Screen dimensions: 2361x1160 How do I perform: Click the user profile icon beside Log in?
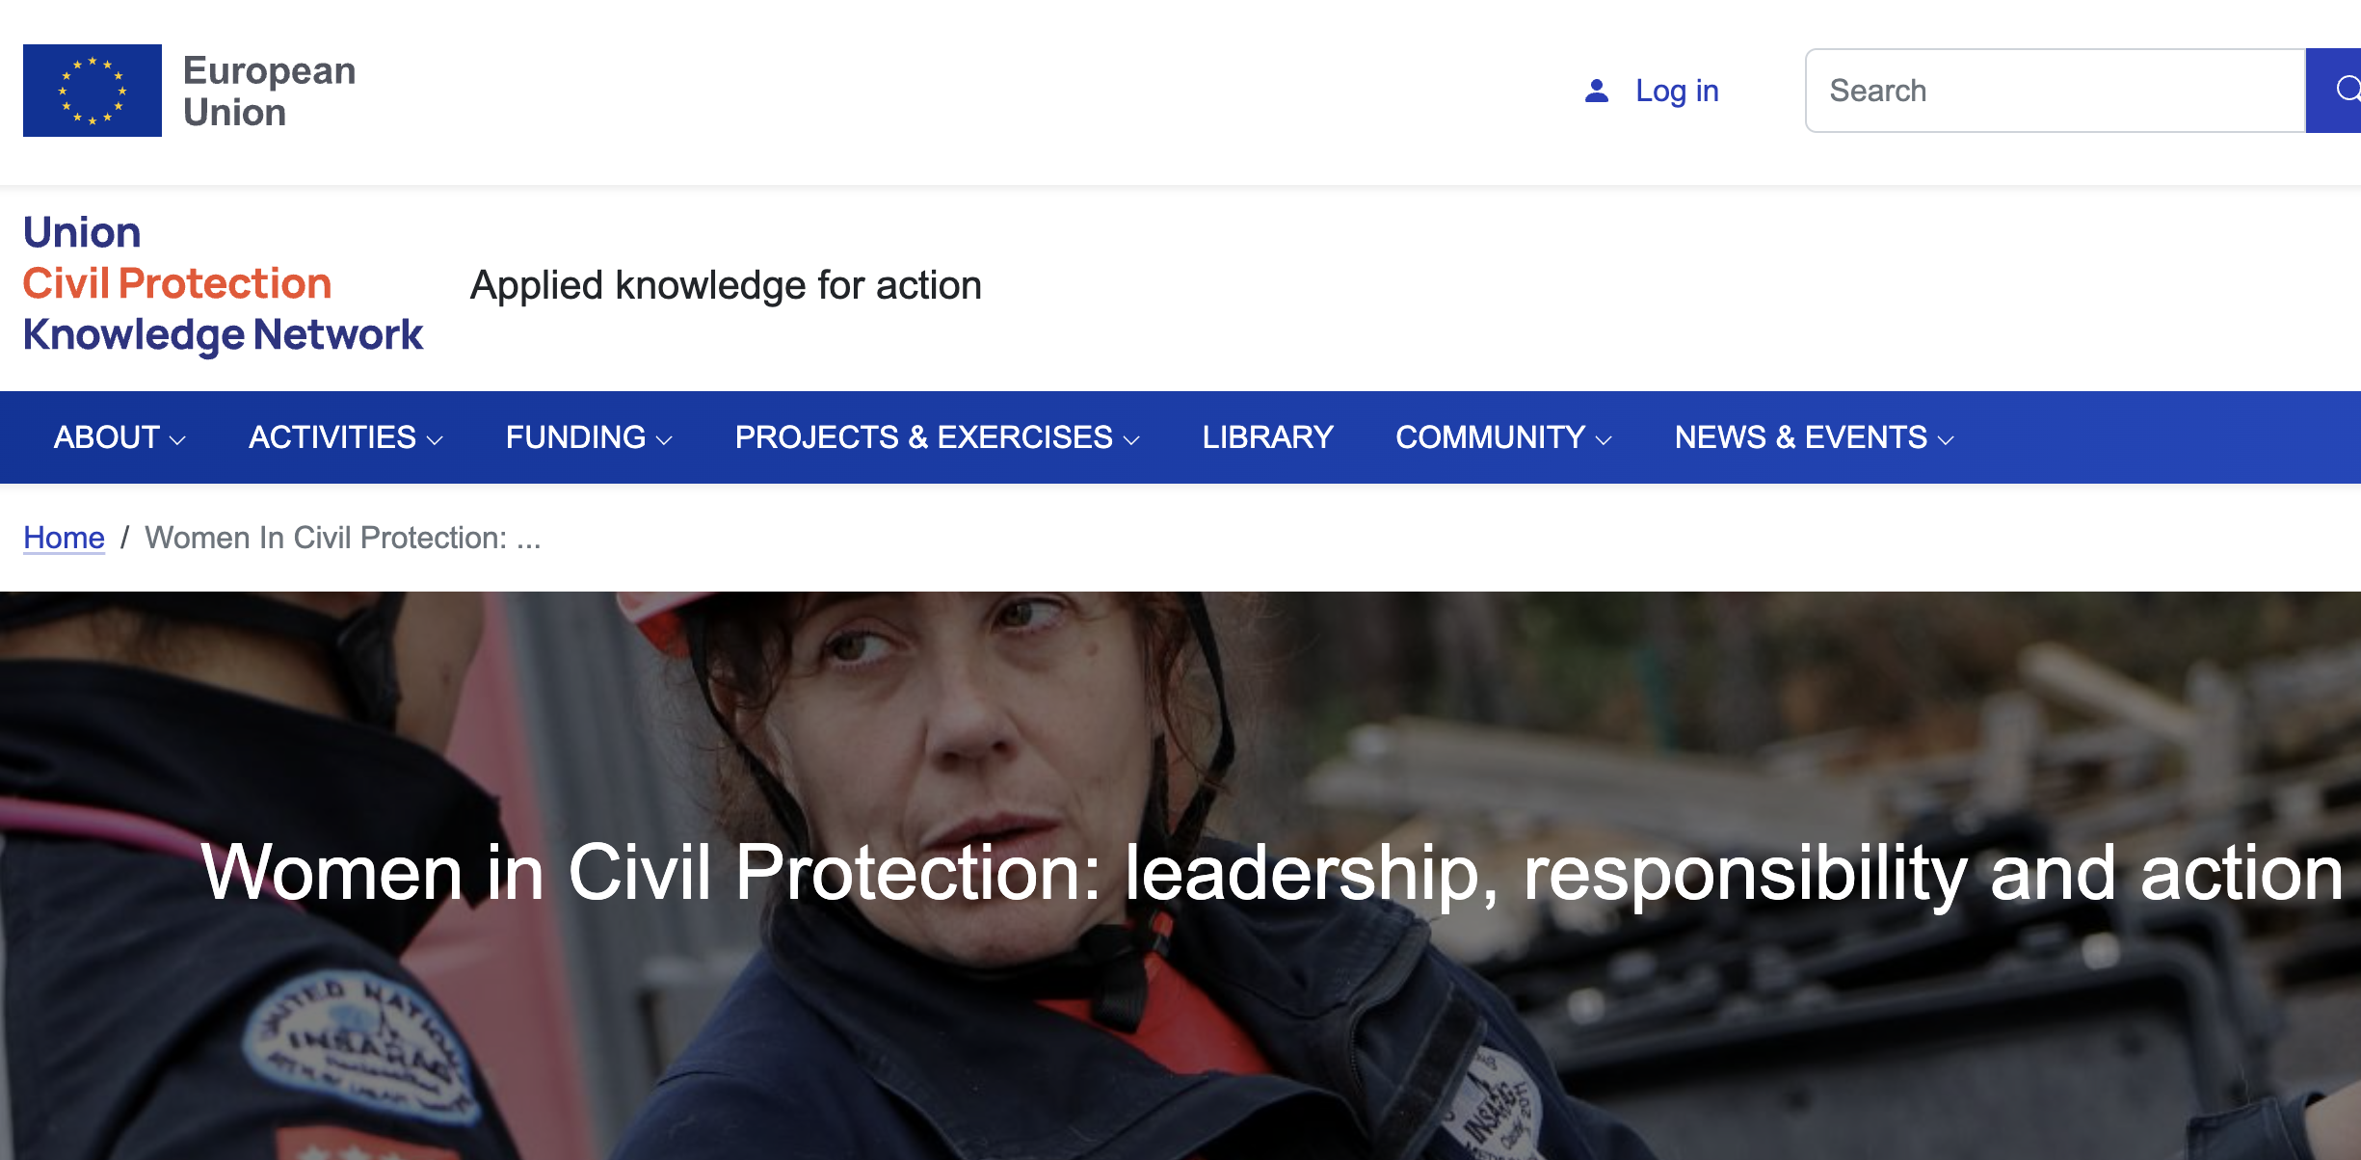pyautogui.click(x=1597, y=91)
